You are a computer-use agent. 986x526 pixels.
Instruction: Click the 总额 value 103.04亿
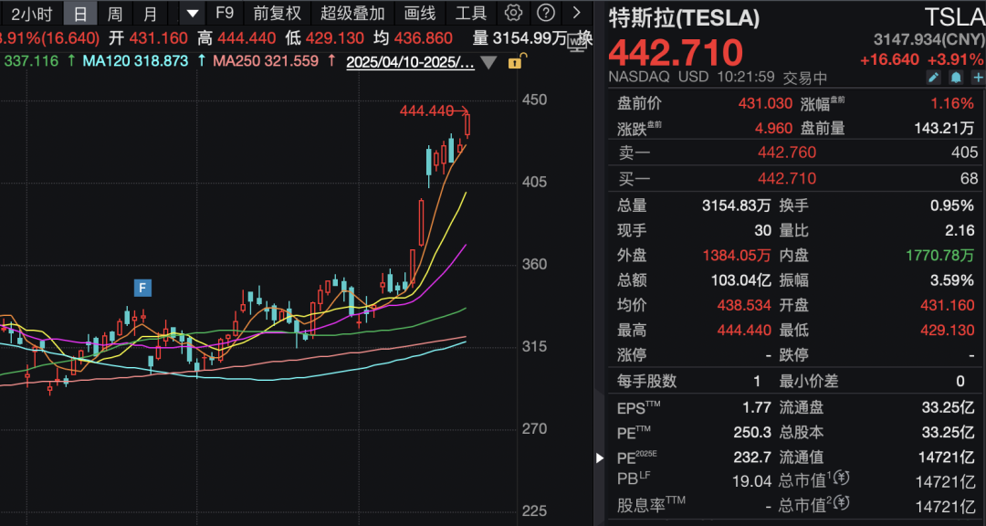coord(740,280)
